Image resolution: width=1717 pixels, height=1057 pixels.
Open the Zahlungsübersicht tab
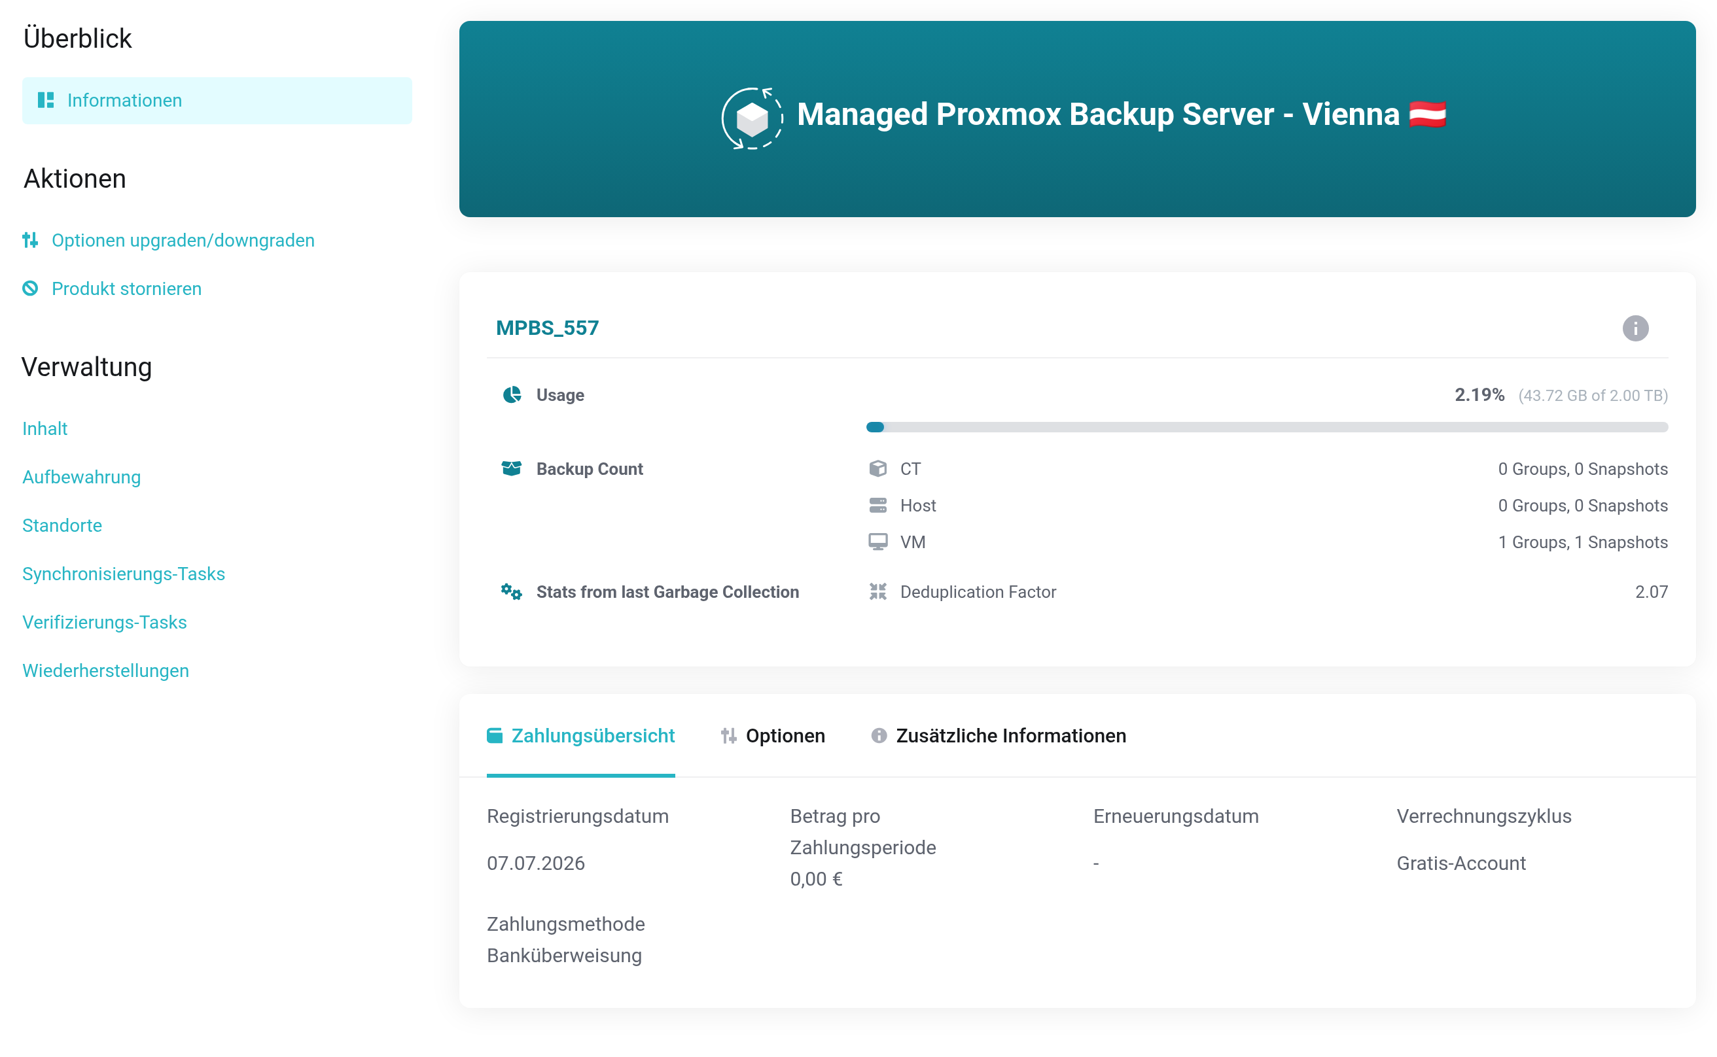coord(581,736)
